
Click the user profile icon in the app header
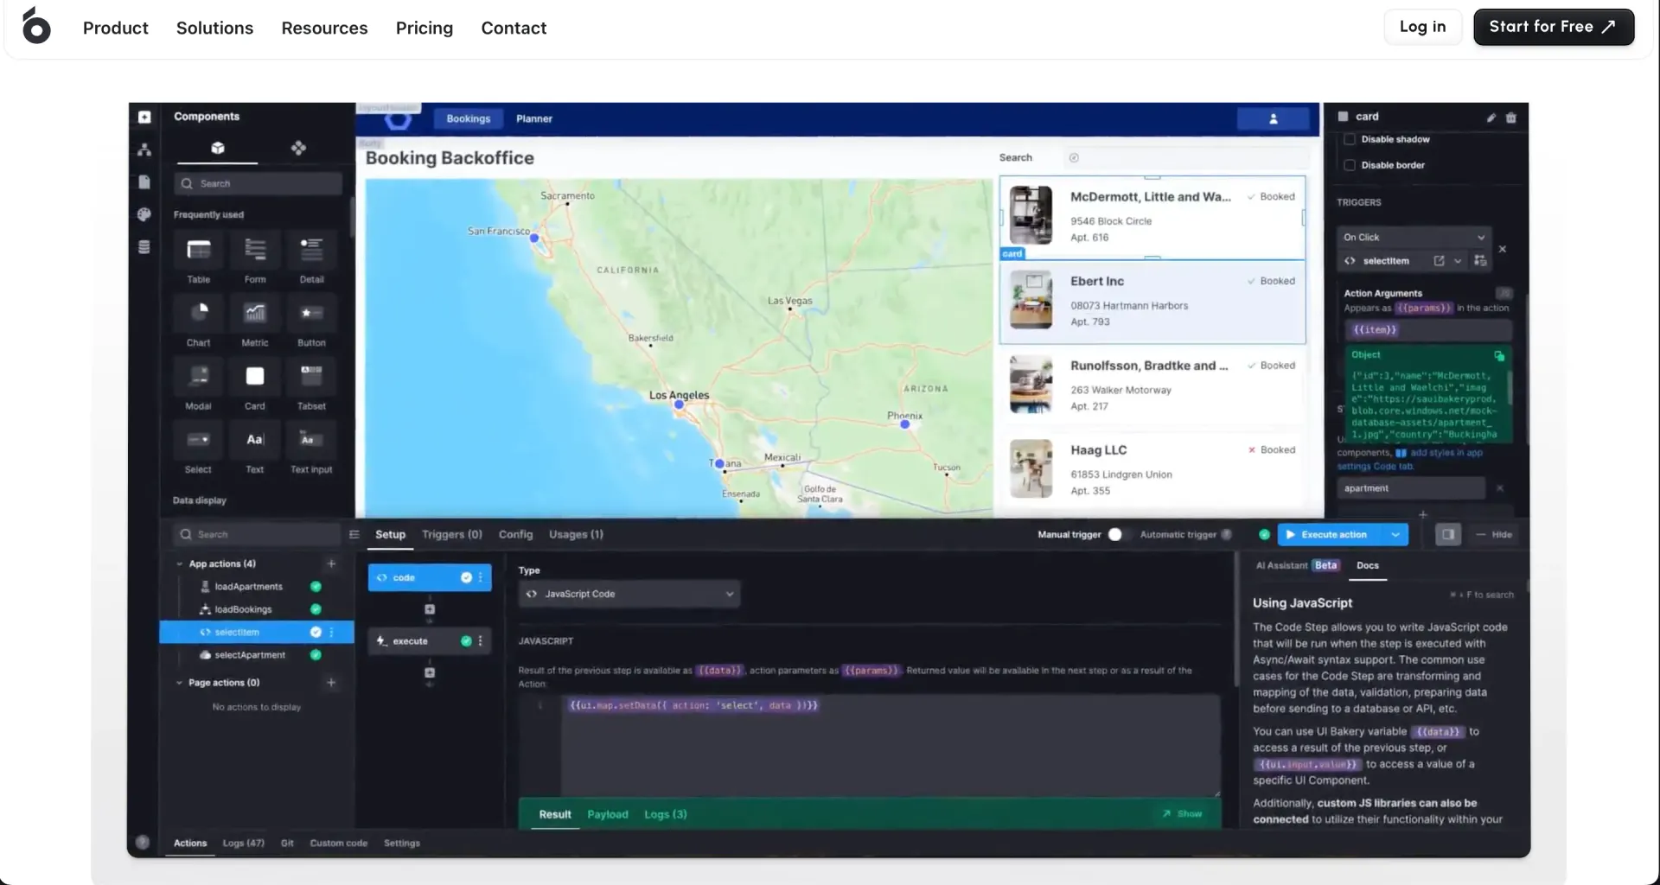(x=1273, y=119)
